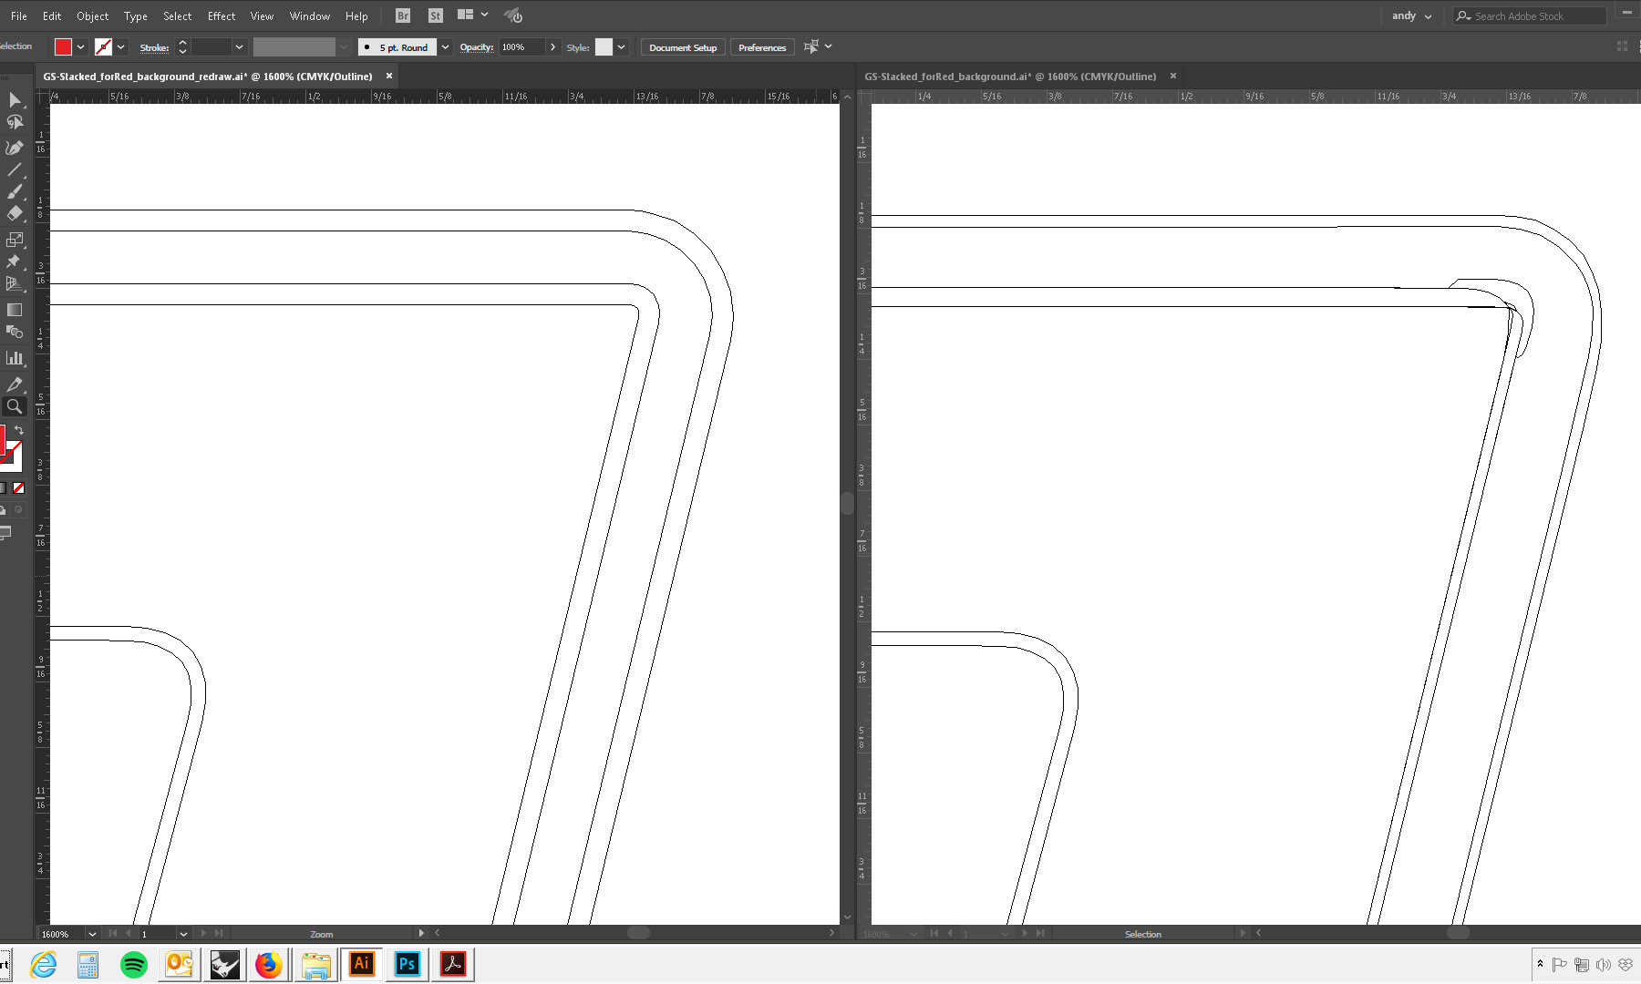Open Adobe Stock via St icon

coord(436,15)
